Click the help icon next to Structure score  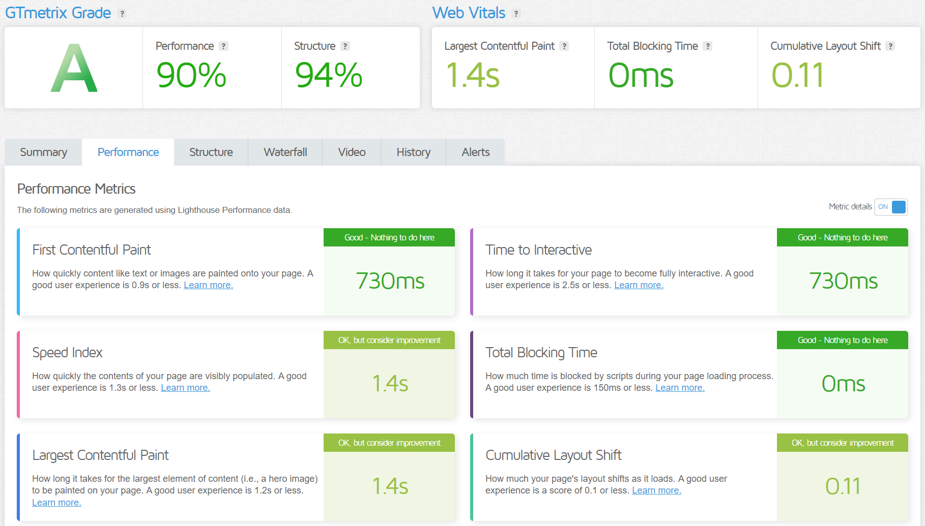(x=345, y=46)
